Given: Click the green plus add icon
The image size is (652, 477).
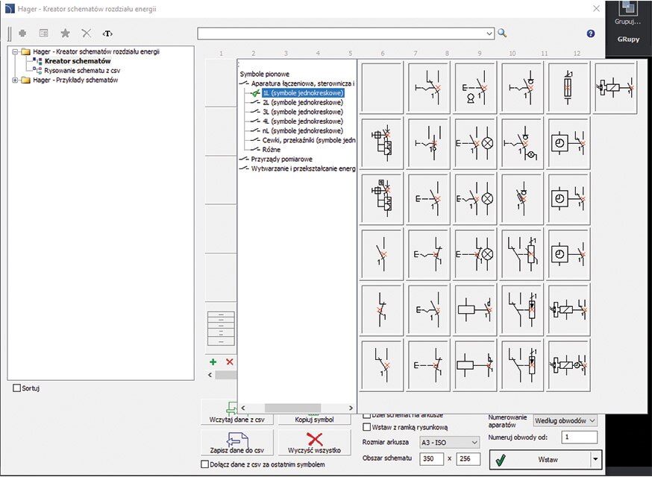Looking at the screenshot, I should click(x=213, y=361).
